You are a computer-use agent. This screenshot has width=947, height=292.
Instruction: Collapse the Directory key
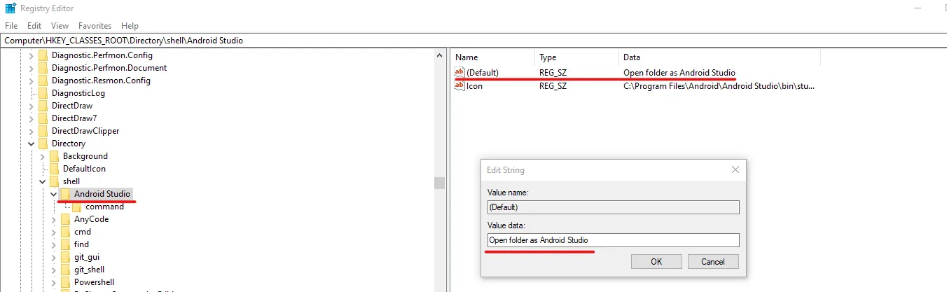pyautogui.click(x=31, y=144)
